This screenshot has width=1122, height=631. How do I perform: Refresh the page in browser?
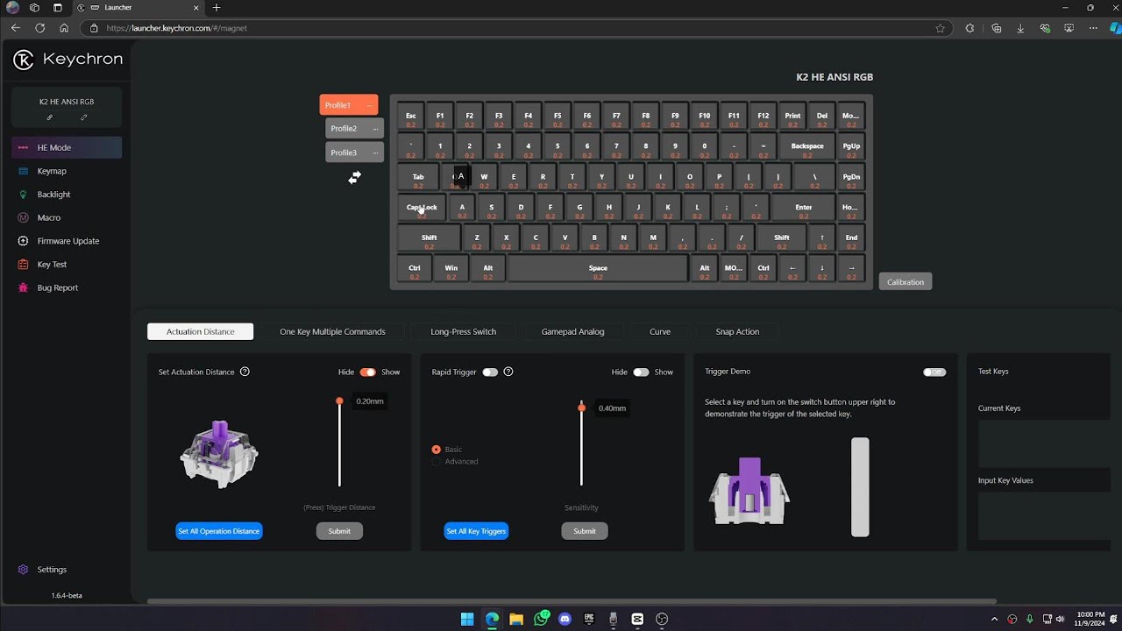click(39, 28)
